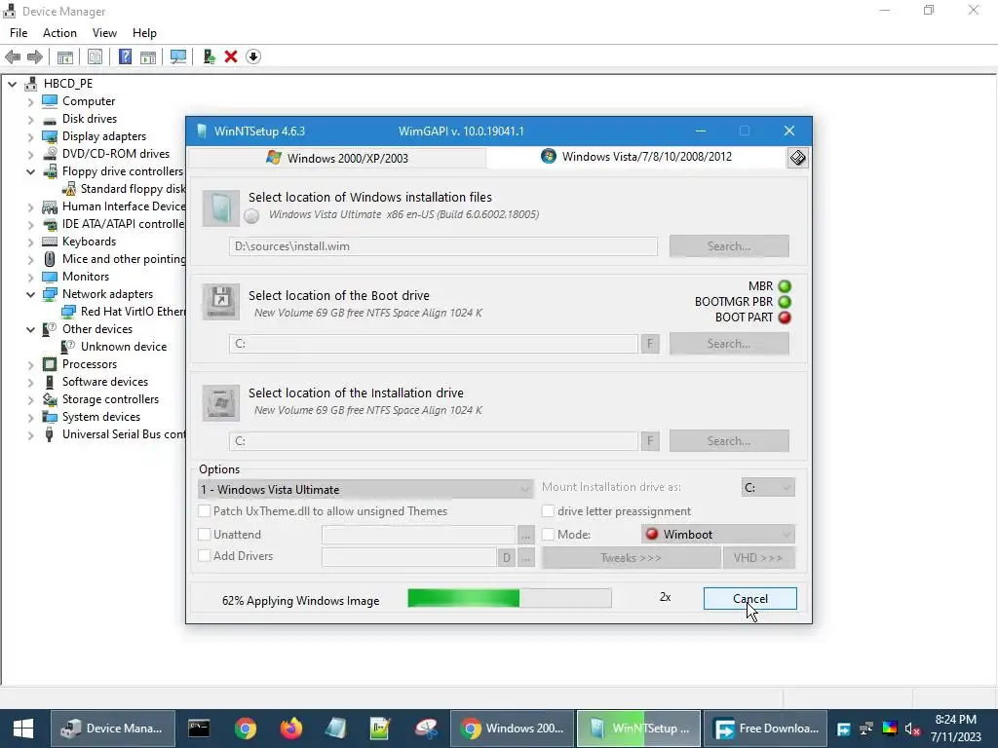
Task: Click the red X Uninstall device icon
Action: tap(231, 57)
